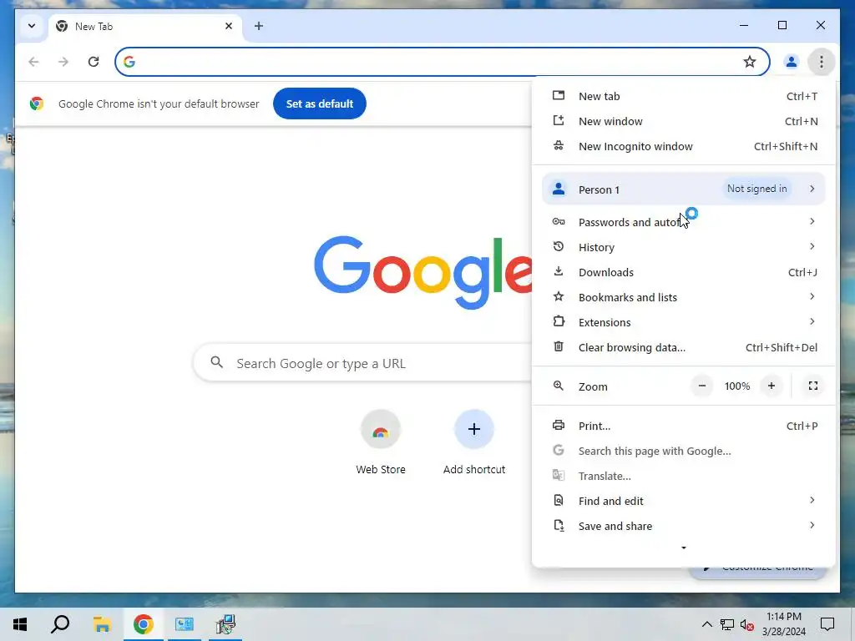Viewport: 855px width, 641px height.
Task: Open the Web Store shortcut
Action: click(381, 442)
